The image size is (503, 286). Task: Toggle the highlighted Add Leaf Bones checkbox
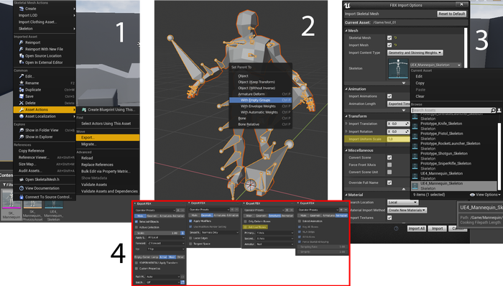pos(246,227)
